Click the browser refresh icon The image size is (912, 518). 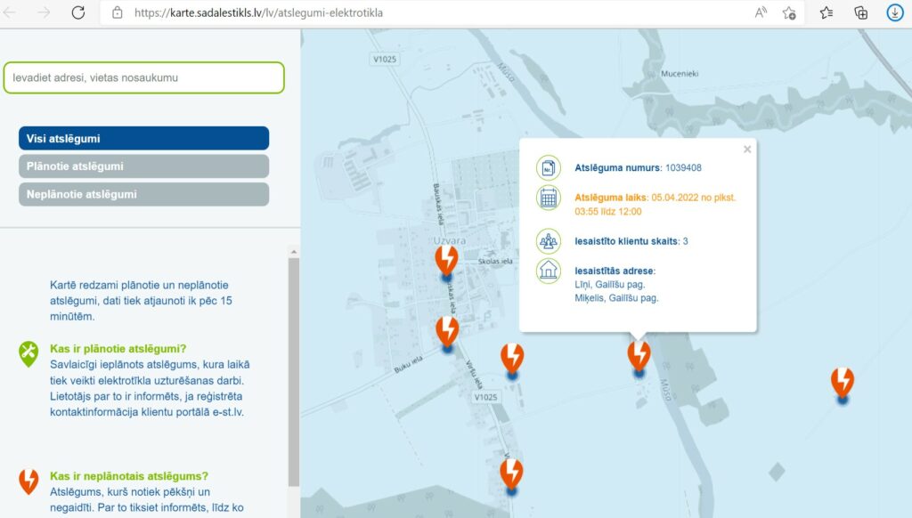coord(78,12)
